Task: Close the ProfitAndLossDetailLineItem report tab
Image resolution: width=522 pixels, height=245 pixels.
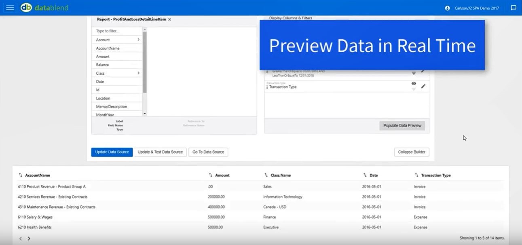Action: [169, 19]
